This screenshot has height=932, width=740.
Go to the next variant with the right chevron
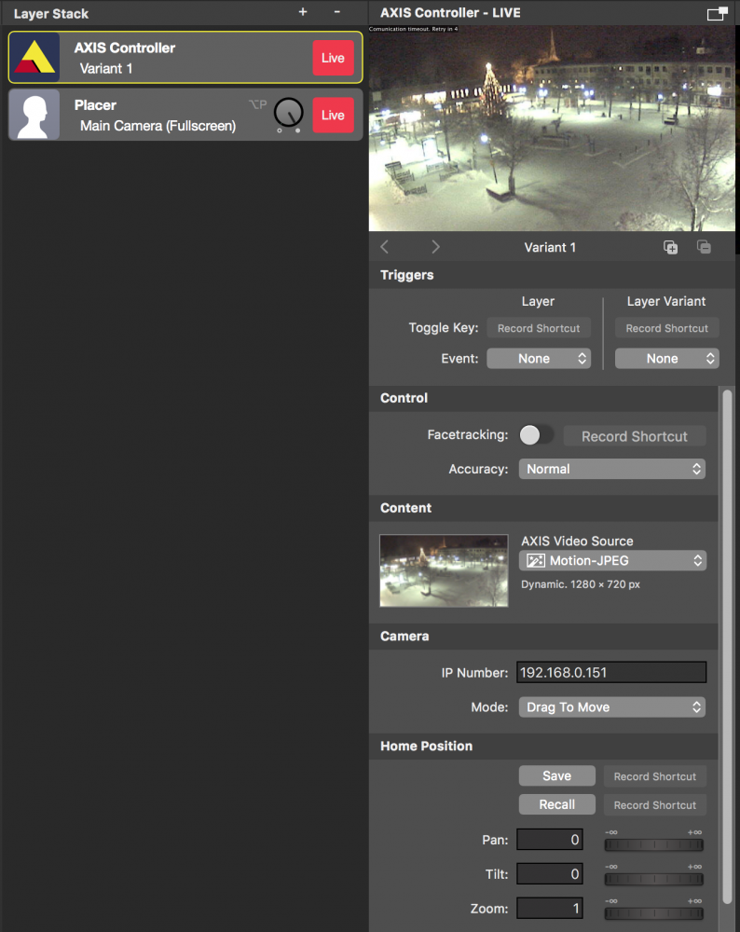(x=435, y=247)
